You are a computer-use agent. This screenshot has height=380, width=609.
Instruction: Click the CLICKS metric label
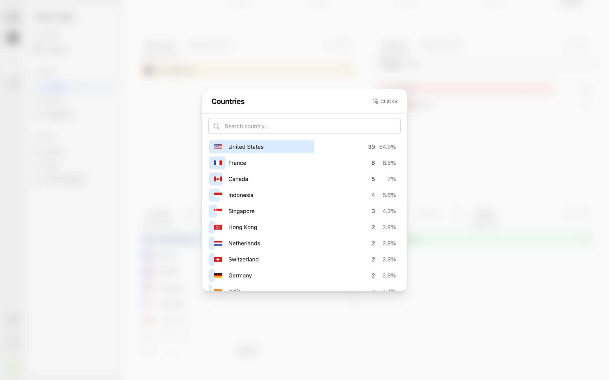coord(389,101)
